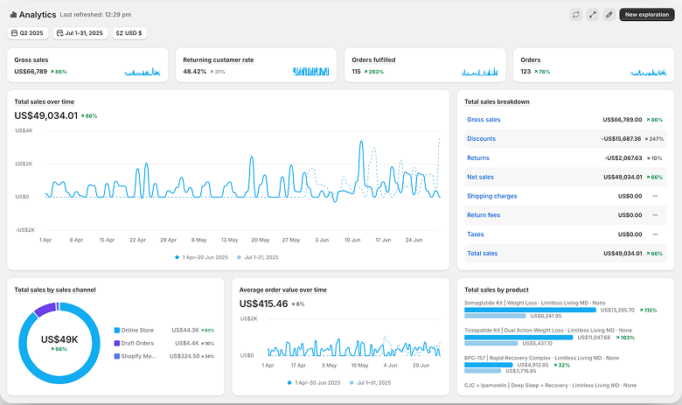The width and height of the screenshot is (682, 405).
Task: Click the US$13,395.70 Semaglutide value
Action: pos(617,311)
